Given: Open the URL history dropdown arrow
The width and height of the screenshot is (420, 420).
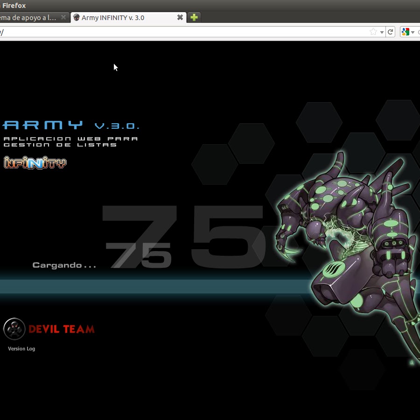Looking at the screenshot, I should (382, 32).
